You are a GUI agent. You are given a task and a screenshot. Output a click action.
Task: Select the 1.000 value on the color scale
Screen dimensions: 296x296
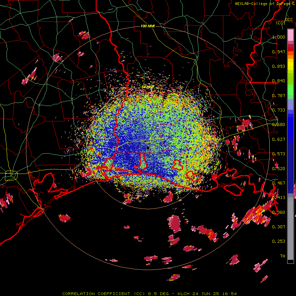click(x=279, y=37)
